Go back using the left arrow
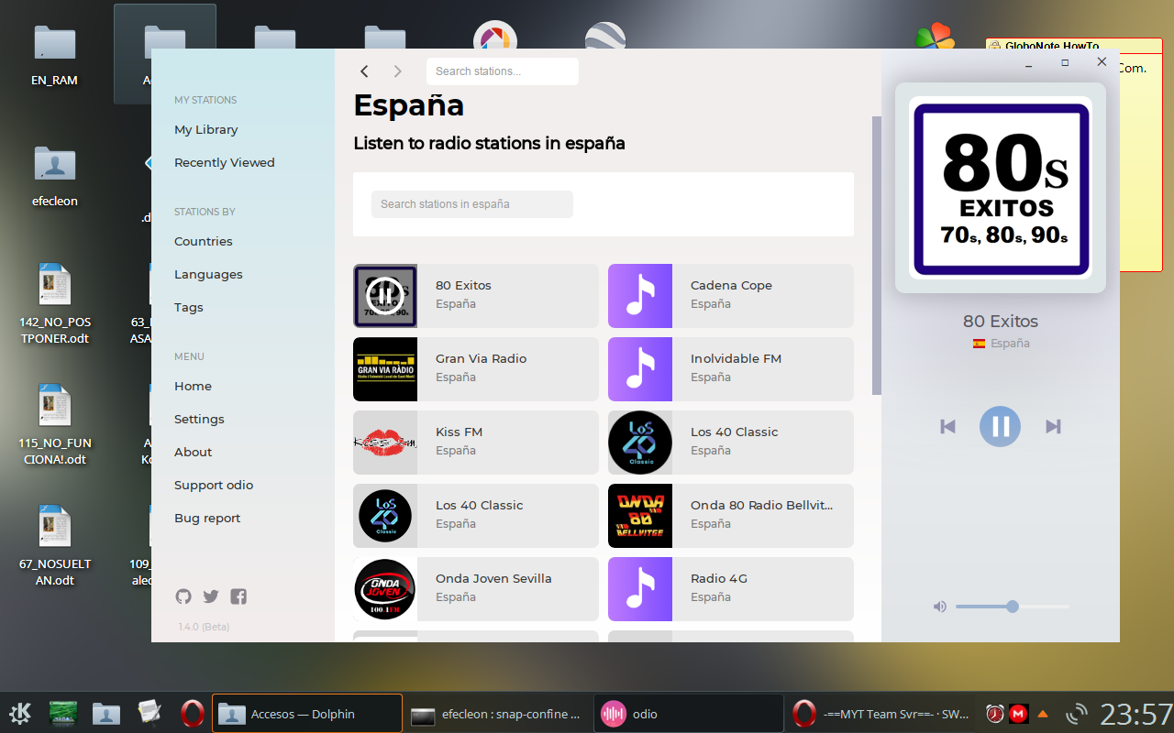The height and width of the screenshot is (733, 1174). (364, 71)
